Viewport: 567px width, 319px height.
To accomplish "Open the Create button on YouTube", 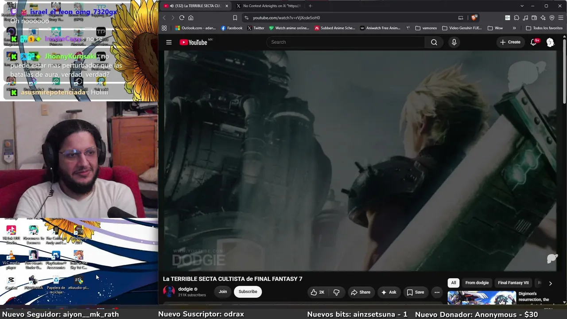I will tap(510, 42).
